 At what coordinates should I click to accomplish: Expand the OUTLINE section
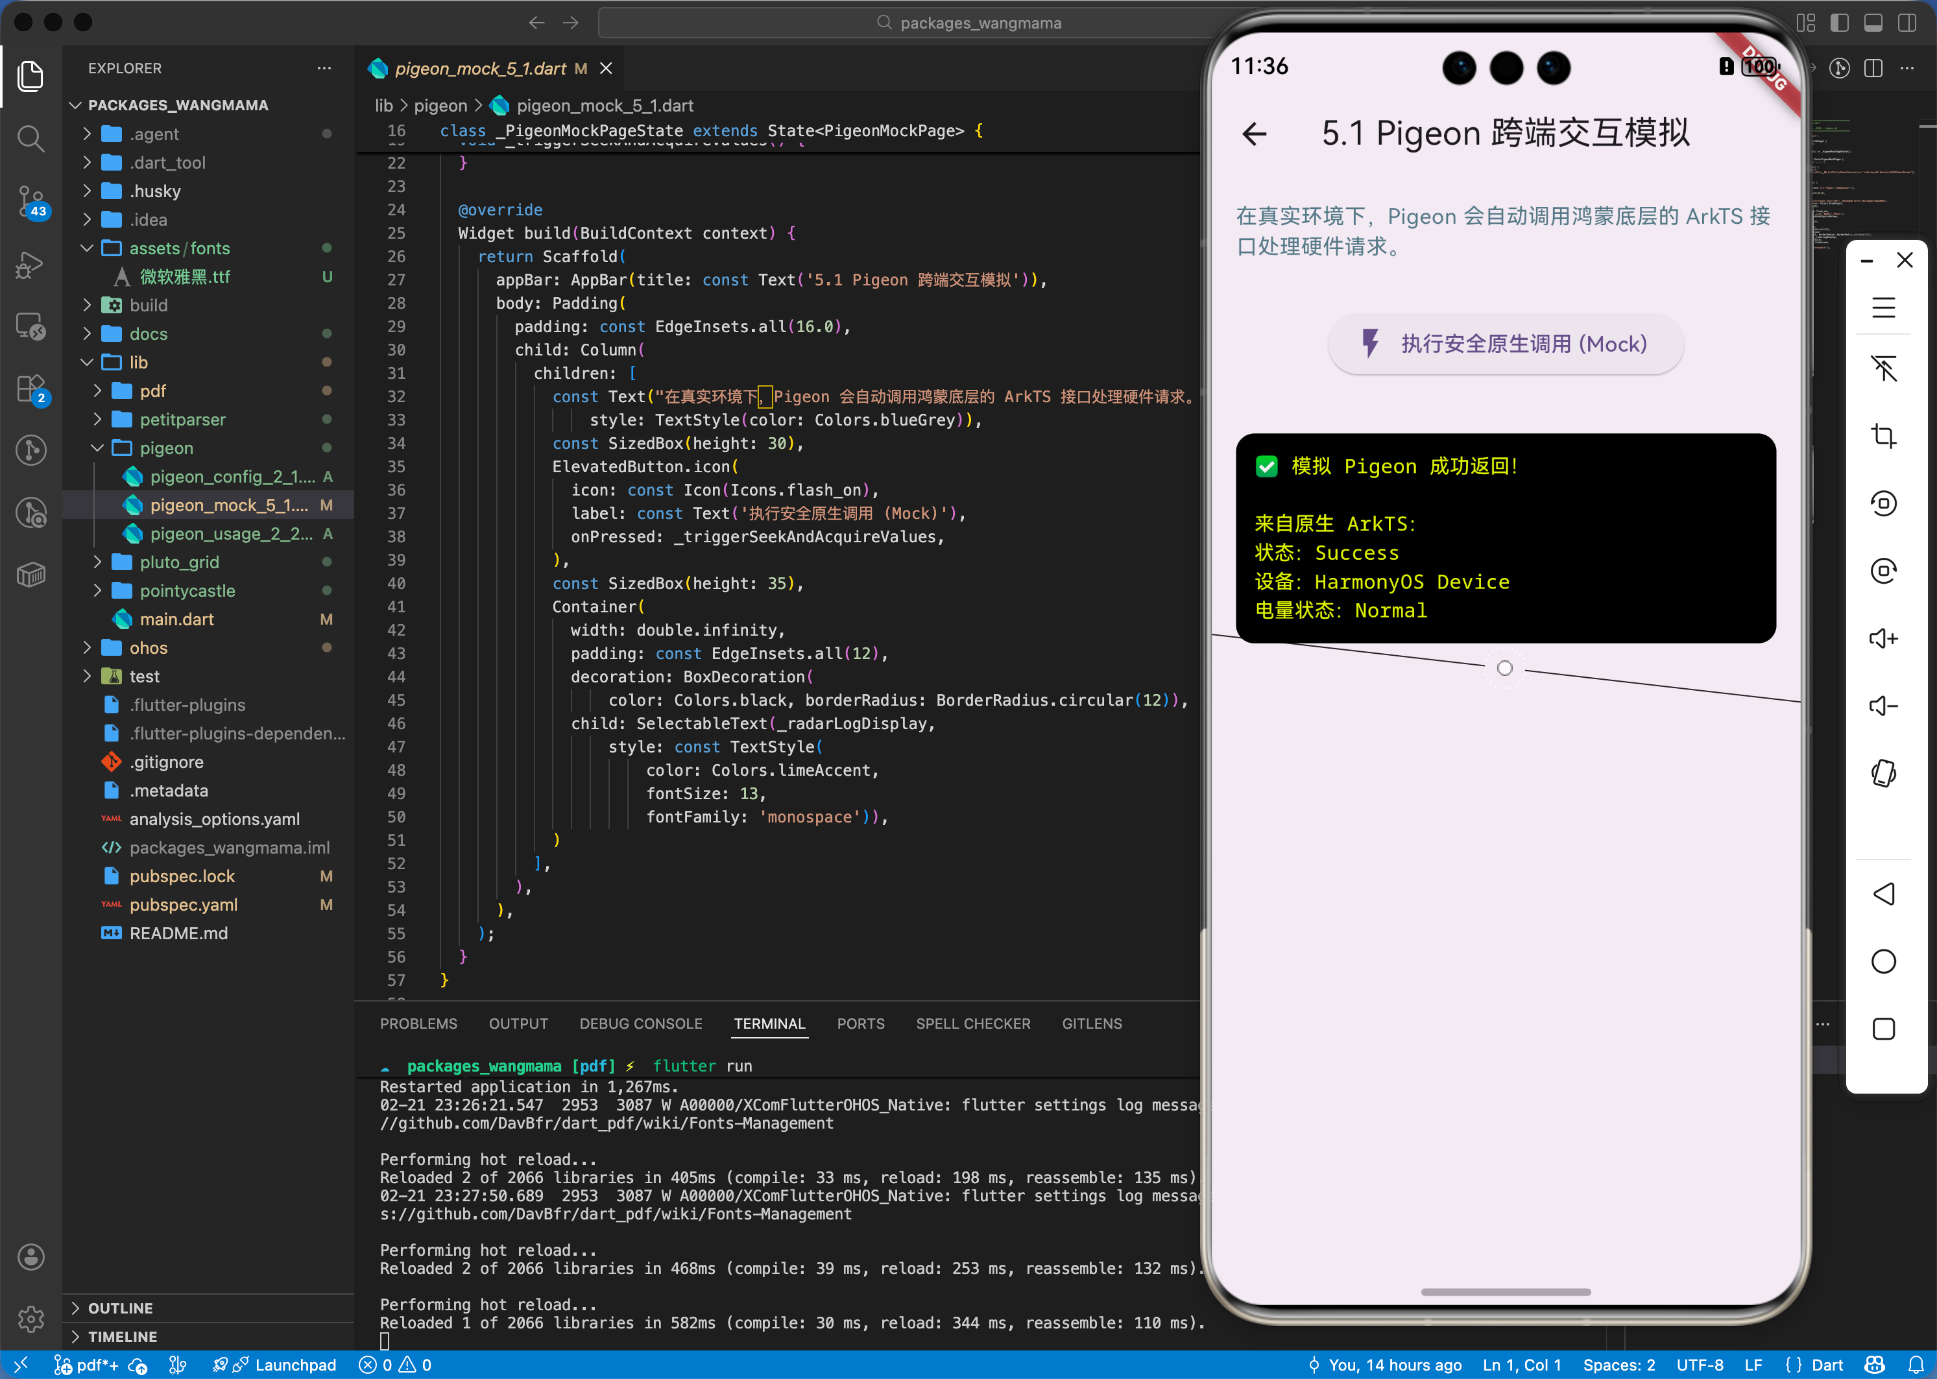pyautogui.click(x=120, y=1308)
